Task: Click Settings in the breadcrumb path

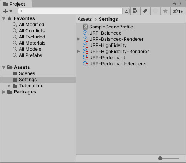Action: pyautogui.click(x=108, y=19)
